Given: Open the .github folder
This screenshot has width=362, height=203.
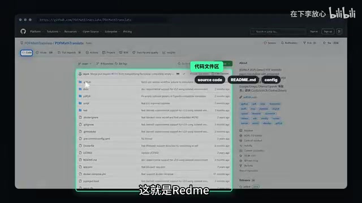Looking at the screenshot, I should (87, 82).
